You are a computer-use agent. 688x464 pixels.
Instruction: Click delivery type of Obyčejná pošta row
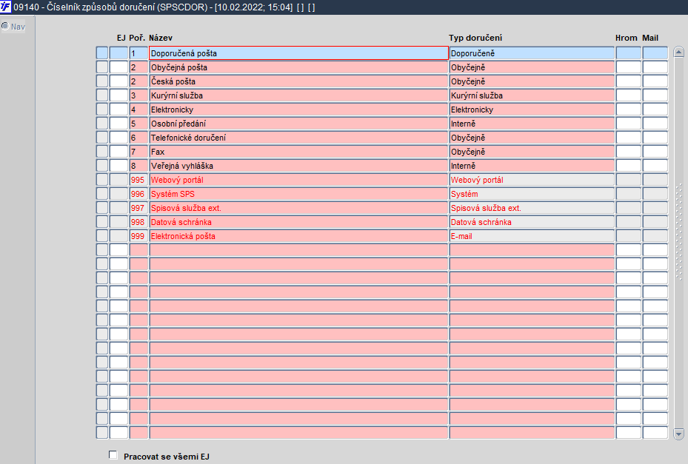point(532,67)
